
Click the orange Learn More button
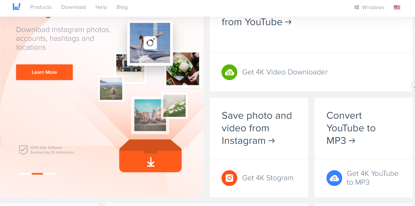pos(44,72)
